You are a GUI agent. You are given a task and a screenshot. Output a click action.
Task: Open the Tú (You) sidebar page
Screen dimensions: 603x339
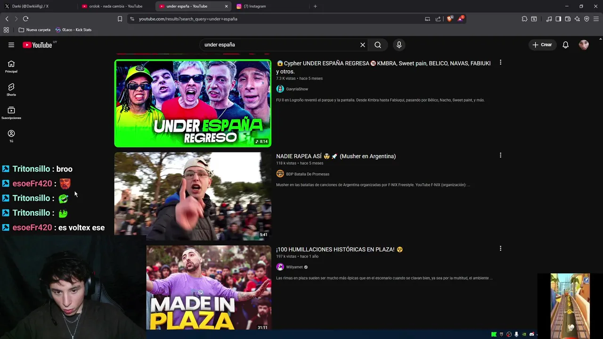tap(11, 136)
